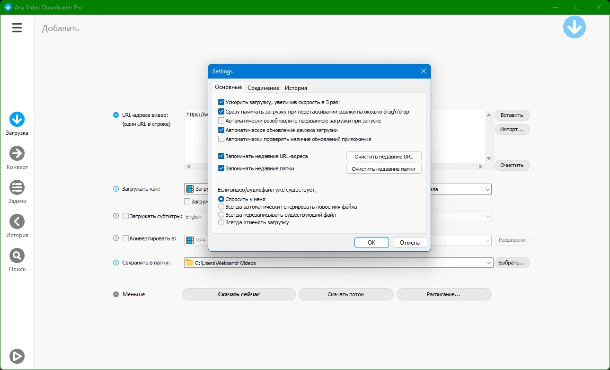This screenshot has height=370, width=610.
Task: Click the Вставить button
Action: coord(512,115)
